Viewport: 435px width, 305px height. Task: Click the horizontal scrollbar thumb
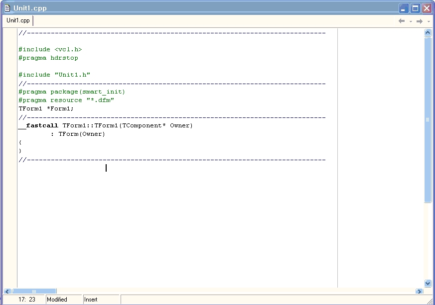tap(34, 291)
